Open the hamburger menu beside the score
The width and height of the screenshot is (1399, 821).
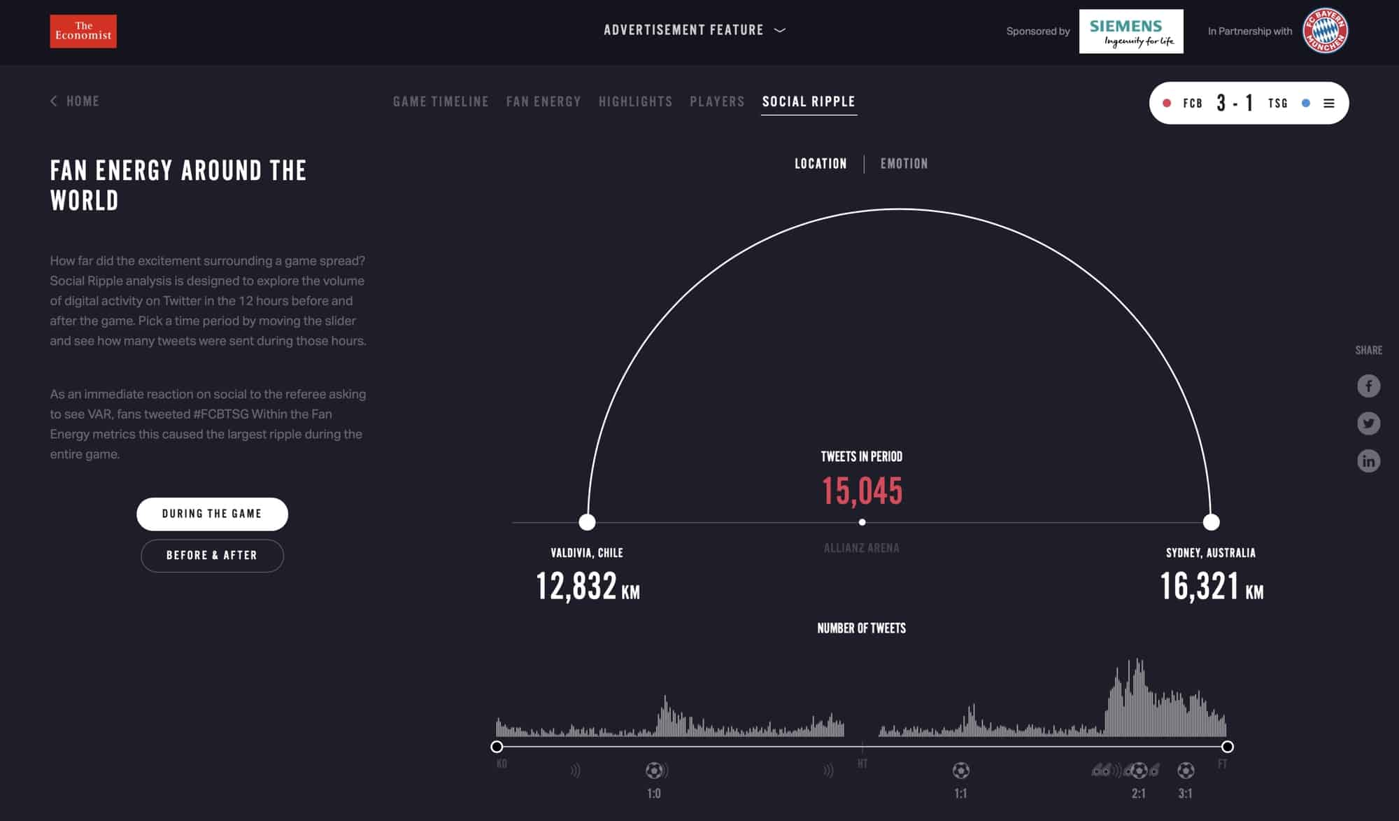coord(1329,104)
